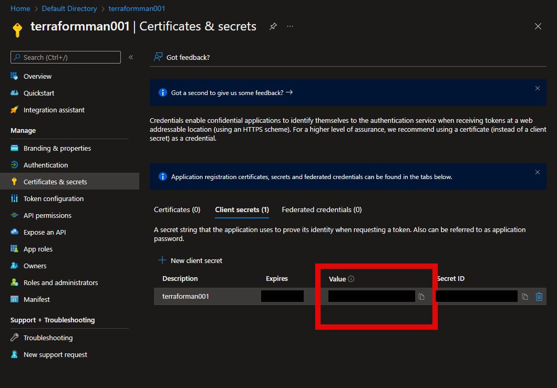Screen dimensions: 557x388
Task: Click the Branding & properties icon
Action: click(x=14, y=148)
